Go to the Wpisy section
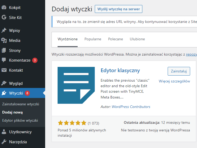 tap(22, 31)
